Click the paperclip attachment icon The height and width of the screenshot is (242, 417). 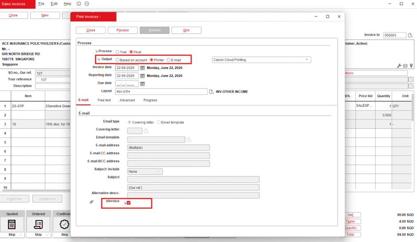(x=91, y=202)
